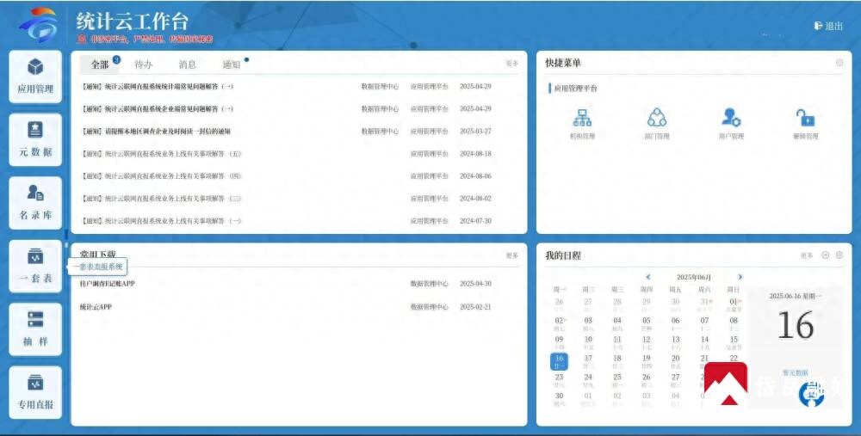Open the 应用管理 sidebar tile
Image resolution: width=861 pixels, height=436 pixels.
point(35,77)
